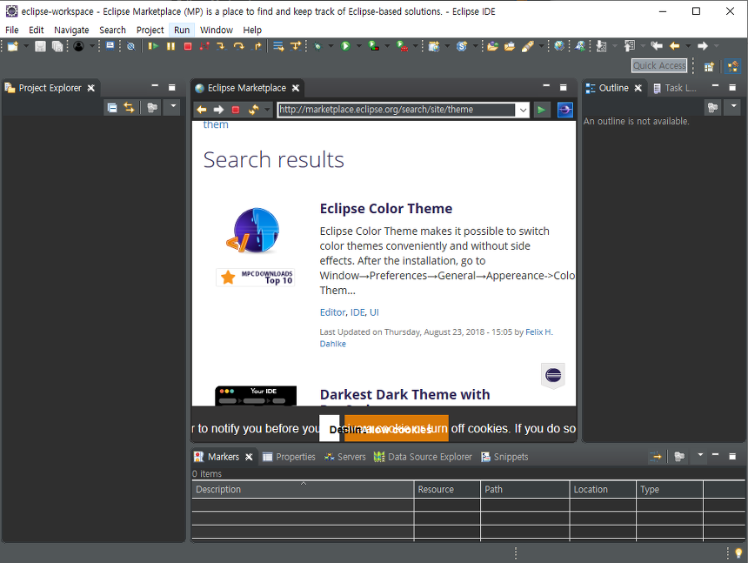
Task: Click the Resource column header
Action: pos(447,490)
